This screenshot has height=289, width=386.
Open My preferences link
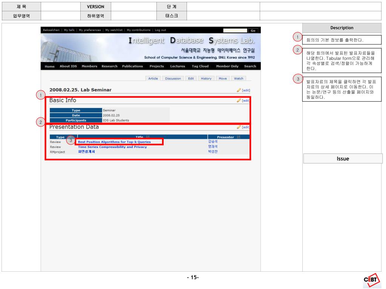[90, 30]
